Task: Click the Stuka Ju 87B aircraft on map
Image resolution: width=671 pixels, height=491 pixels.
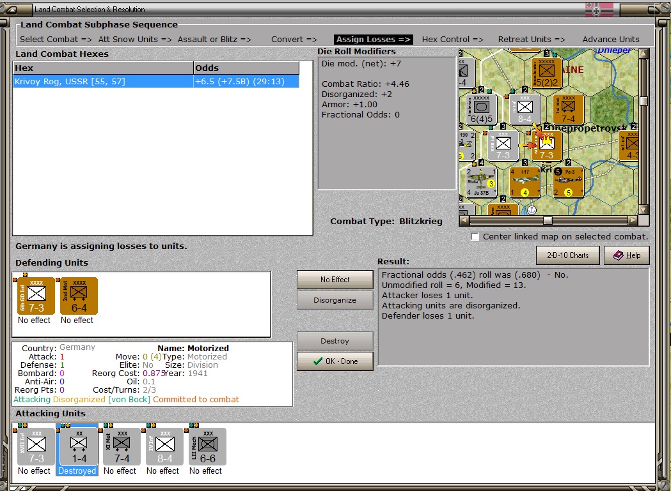Action: [482, 182]
